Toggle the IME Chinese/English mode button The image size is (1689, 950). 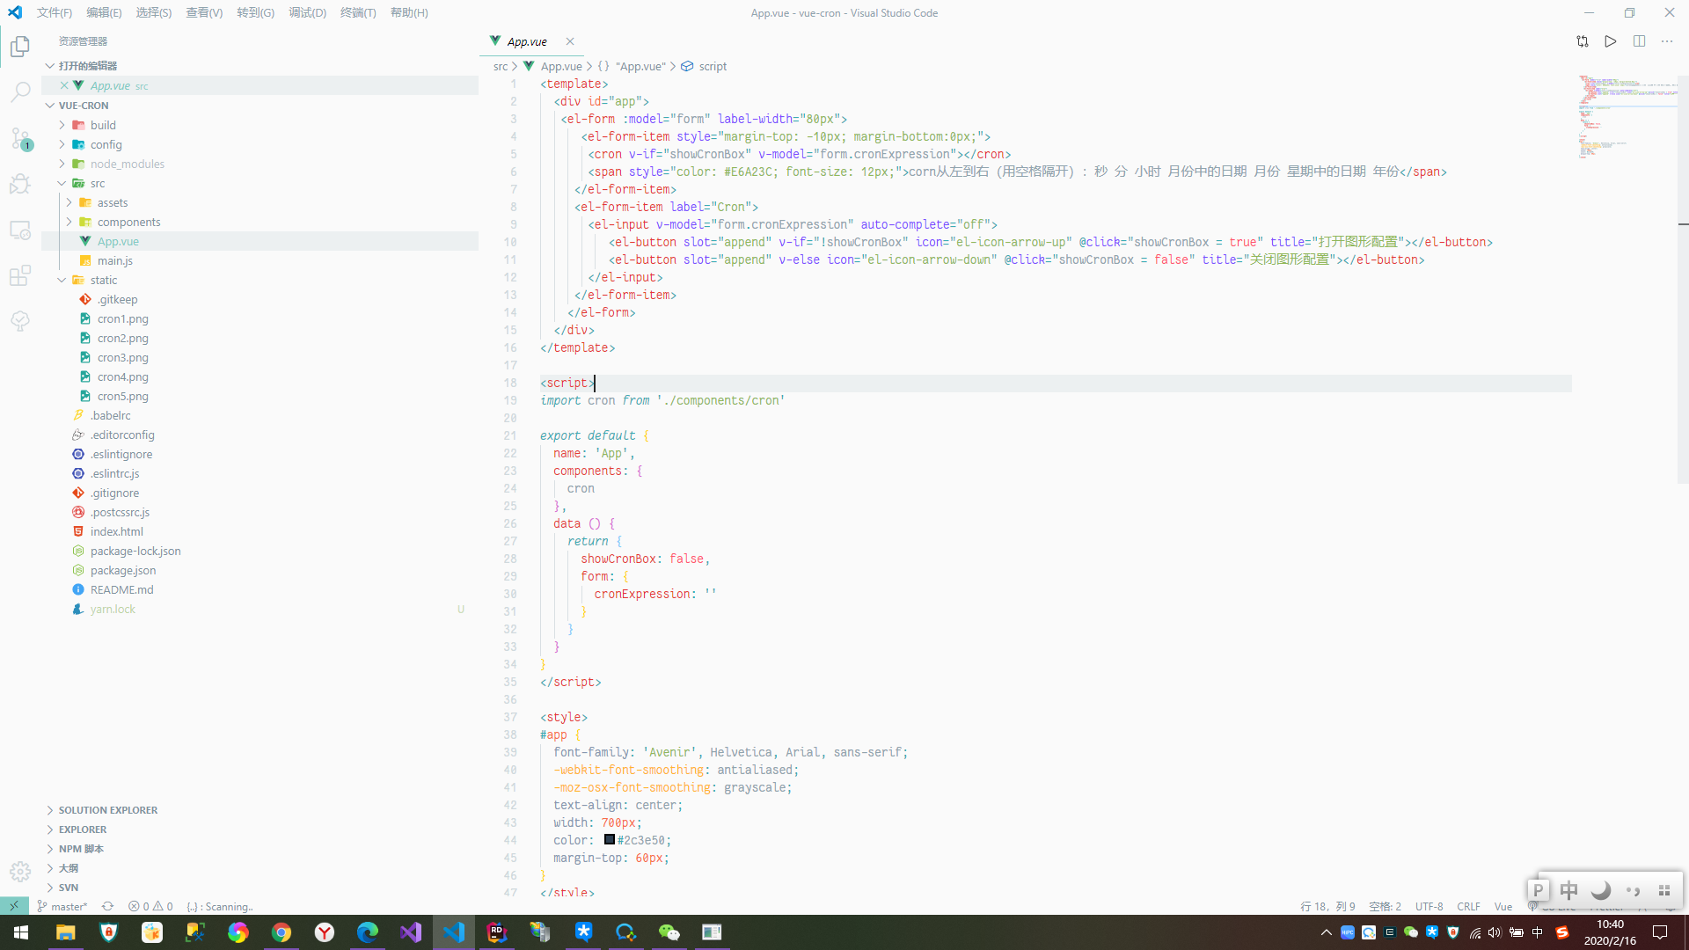coord(1569,890)
